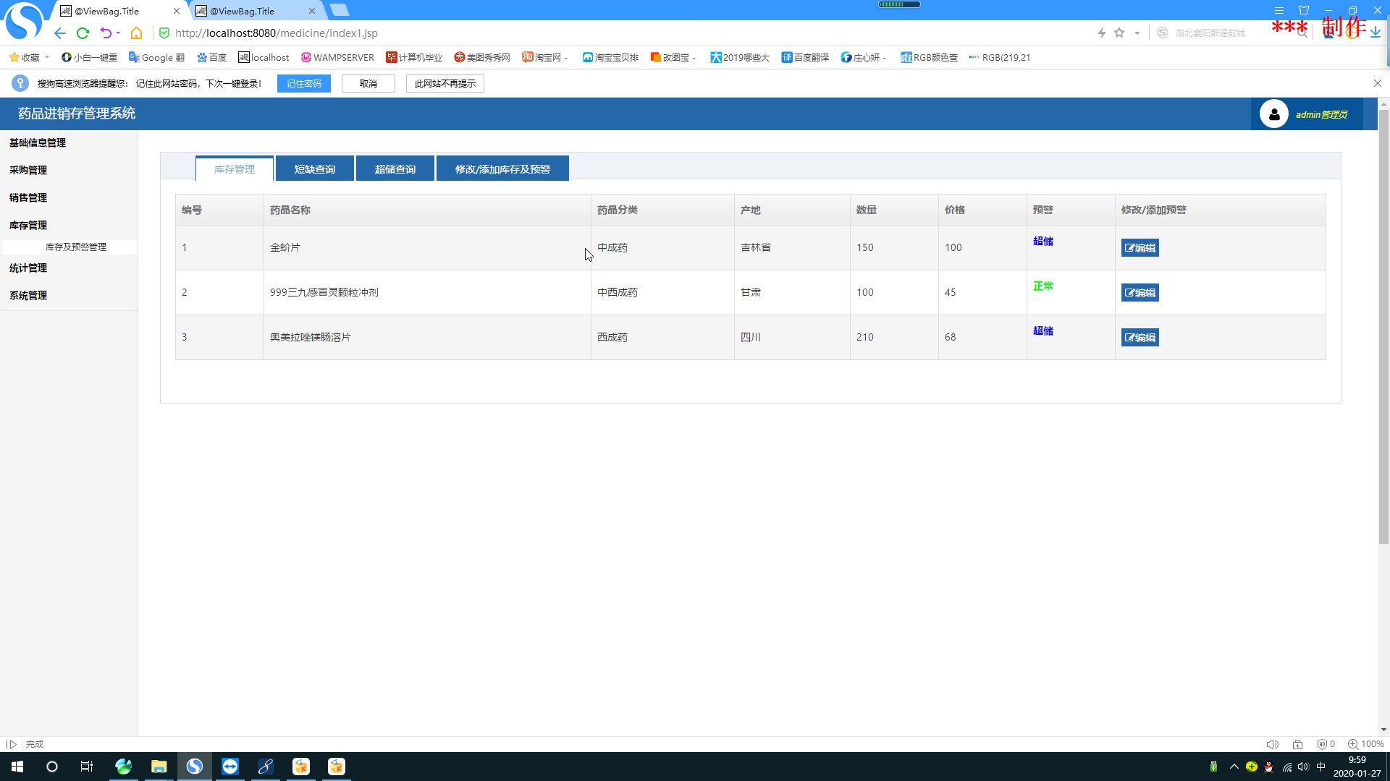
Task: Open the 百度翻译 bookmark
Action: pyautogui.click(x=805, y=57)
